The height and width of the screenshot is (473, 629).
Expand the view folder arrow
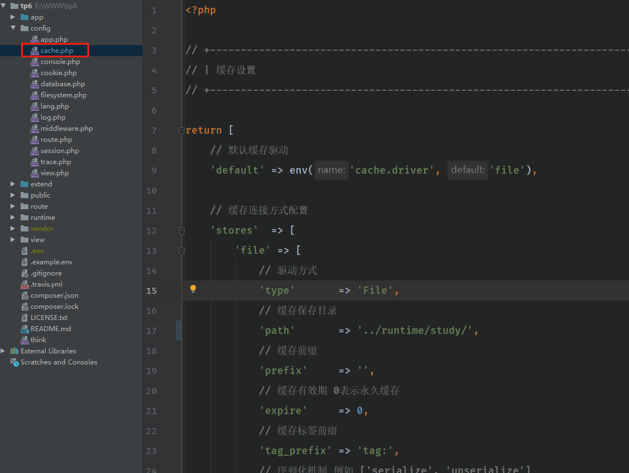(13, 239)
